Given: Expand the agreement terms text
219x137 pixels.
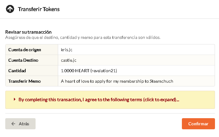Looking at the screenshot, I should click(99, 100).
